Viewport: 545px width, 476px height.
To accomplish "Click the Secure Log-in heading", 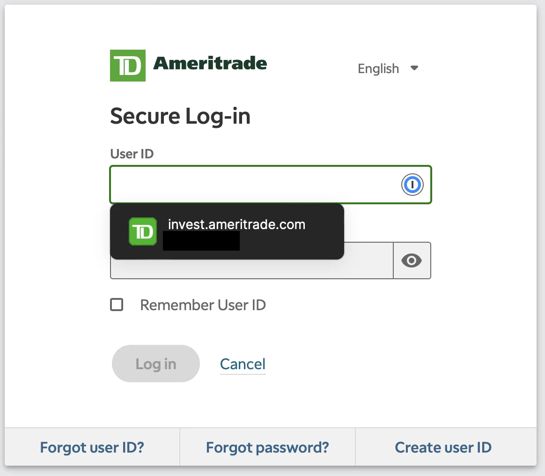I will tap(180, 116).
